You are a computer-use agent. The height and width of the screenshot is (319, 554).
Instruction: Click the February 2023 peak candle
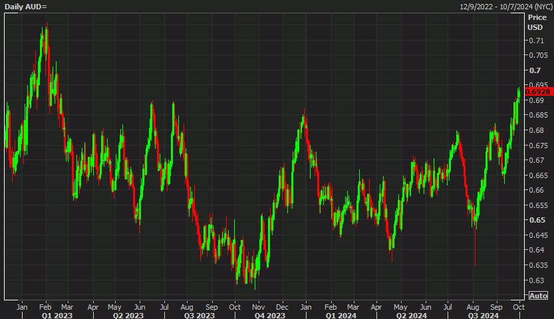47,39
